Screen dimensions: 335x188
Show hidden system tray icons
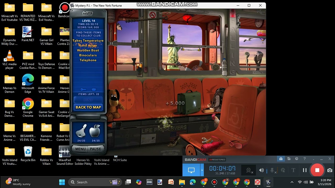click(292, 182)
